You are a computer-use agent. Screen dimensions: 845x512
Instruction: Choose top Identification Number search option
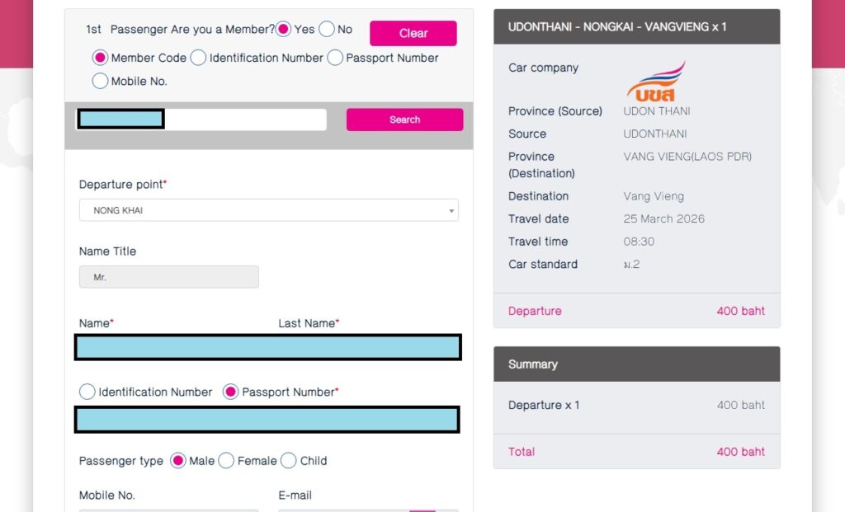[x=199, y=58]
